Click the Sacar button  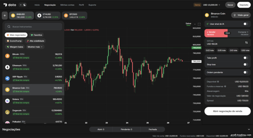pyautogui.click(x=230, y=5)
